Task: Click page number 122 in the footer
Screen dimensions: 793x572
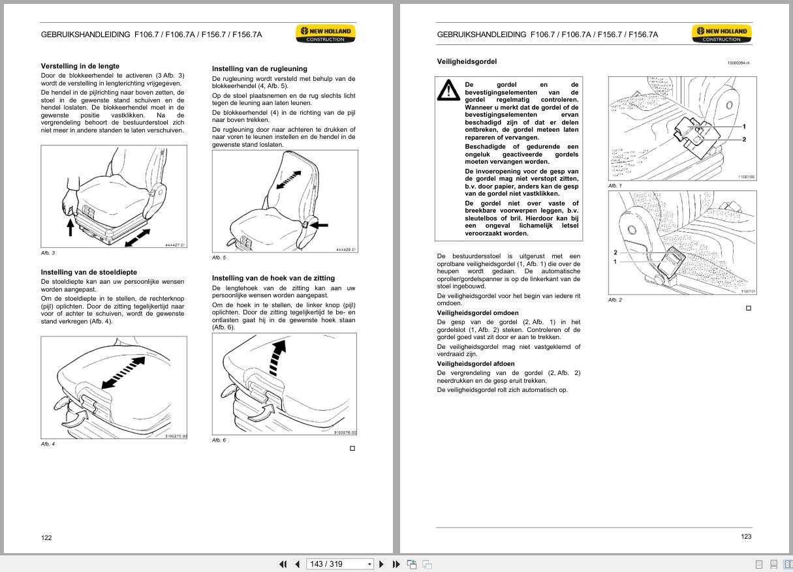Action: [x=46, y=538]
